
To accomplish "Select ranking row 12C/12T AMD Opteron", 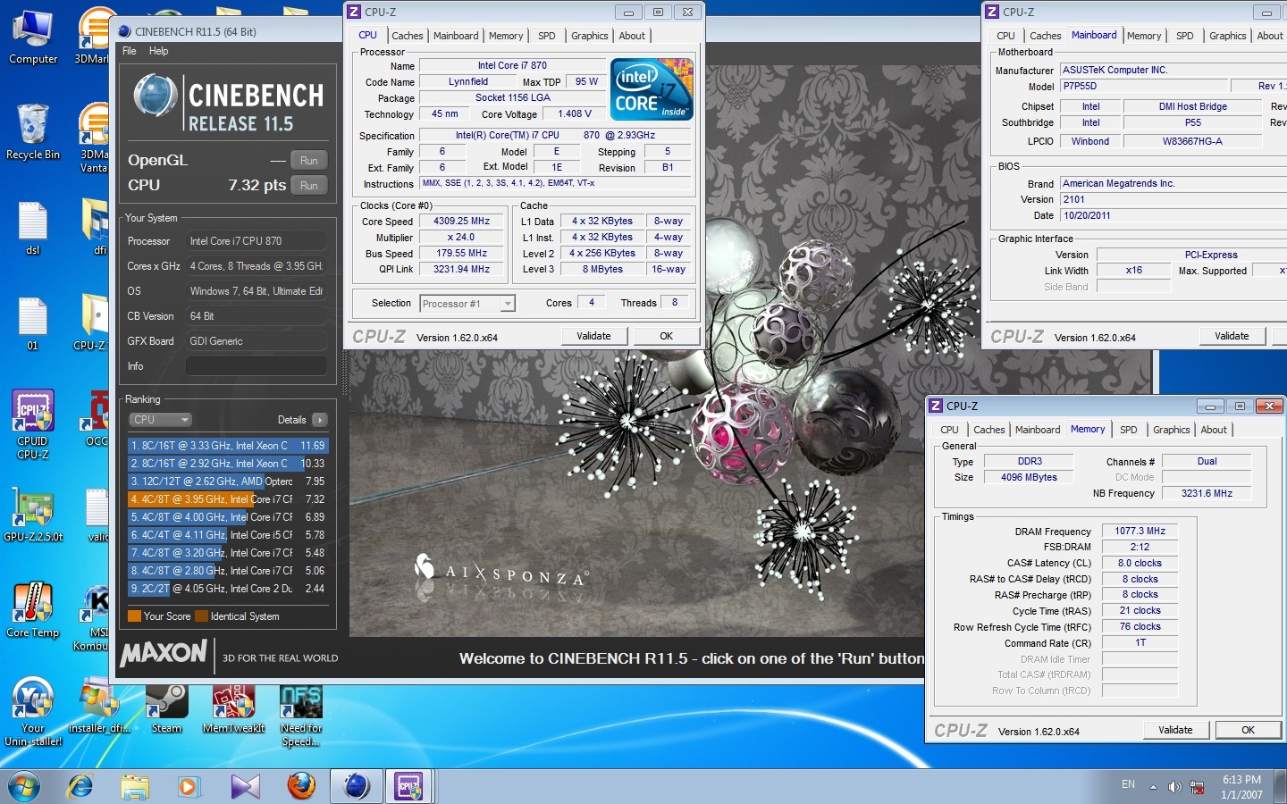I will 228,481.
